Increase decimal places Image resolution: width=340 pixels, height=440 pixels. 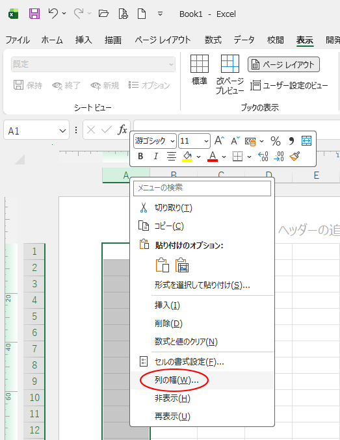(x=263, y=156)
